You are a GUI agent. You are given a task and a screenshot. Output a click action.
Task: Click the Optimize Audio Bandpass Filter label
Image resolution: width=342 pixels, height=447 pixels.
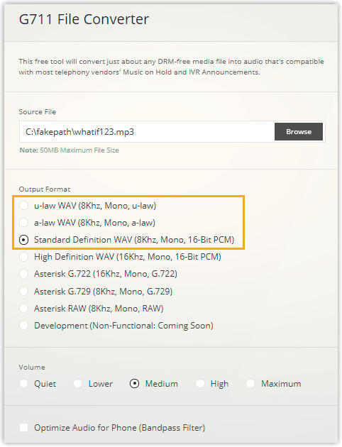click(x=120, y=428)
